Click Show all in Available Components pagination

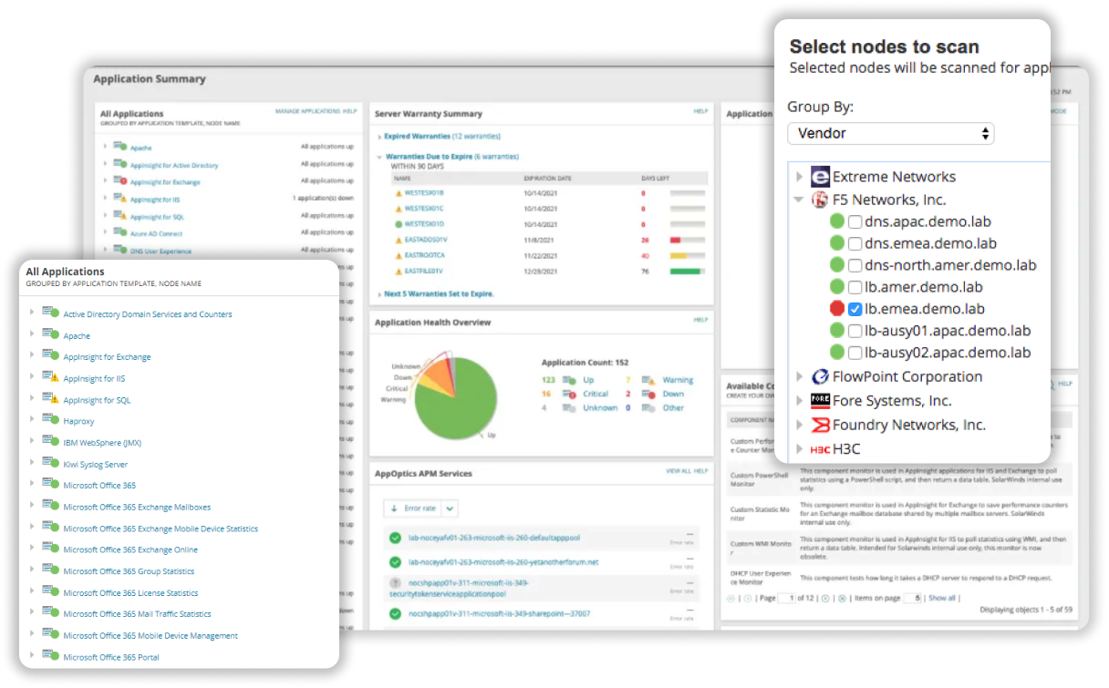[x=942, y=599]
